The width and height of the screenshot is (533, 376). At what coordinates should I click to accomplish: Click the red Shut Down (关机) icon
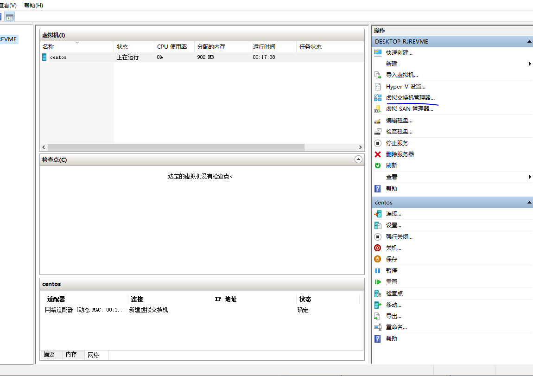[x=378, y=248]
